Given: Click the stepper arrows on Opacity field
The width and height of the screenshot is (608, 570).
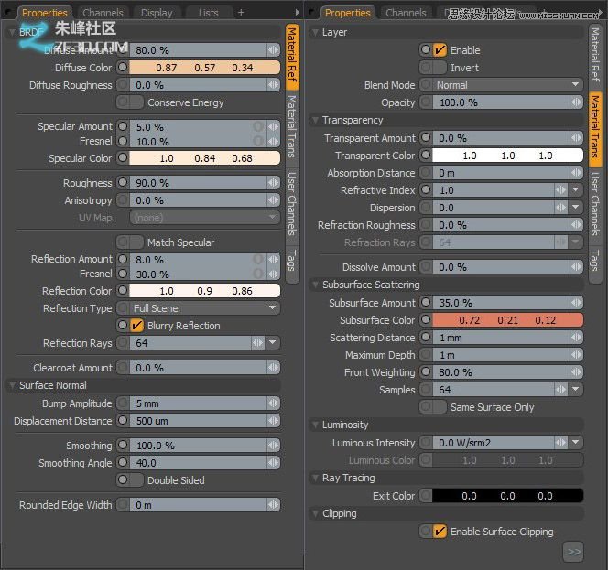Looking at the screenshot, I should click(x=575, y=102).
